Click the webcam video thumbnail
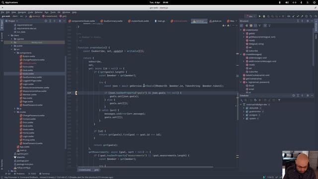318x179 pixels. click(x=300, y=165)
